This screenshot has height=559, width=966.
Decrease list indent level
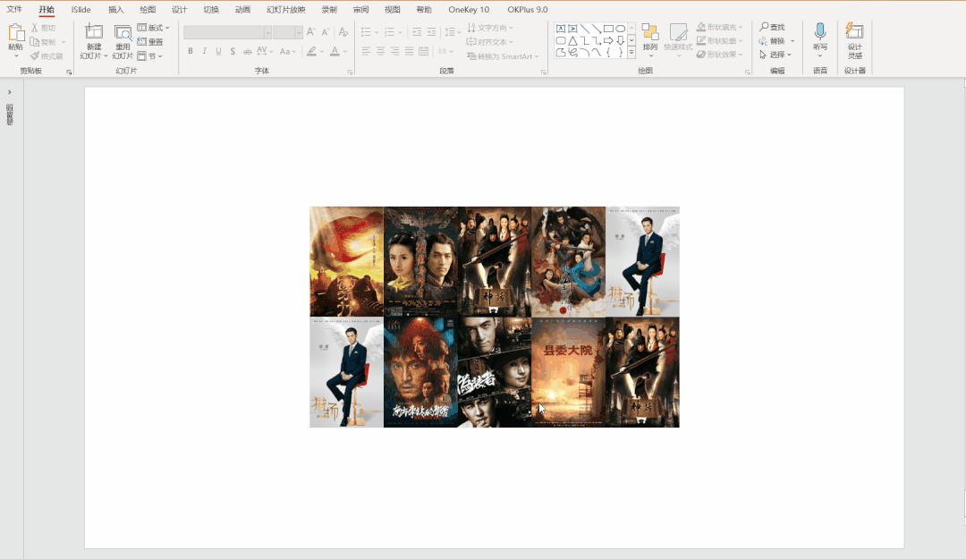point(417,32)
